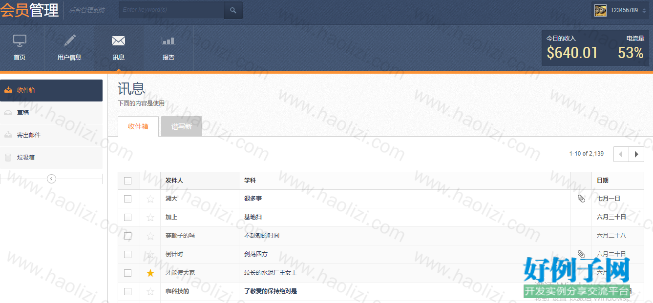The width and height of the screenshot is (653, 303).
Task: Tick the checkbox for the 咖科技的 message
Action: [x=128, y=291]
